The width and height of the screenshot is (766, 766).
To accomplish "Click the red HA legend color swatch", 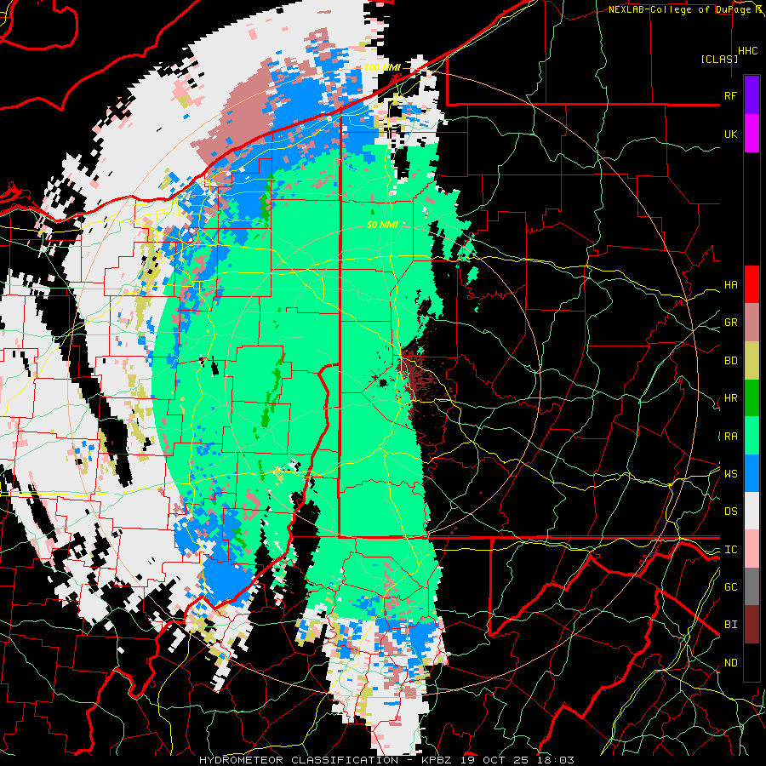I will (x=752, y=284).
